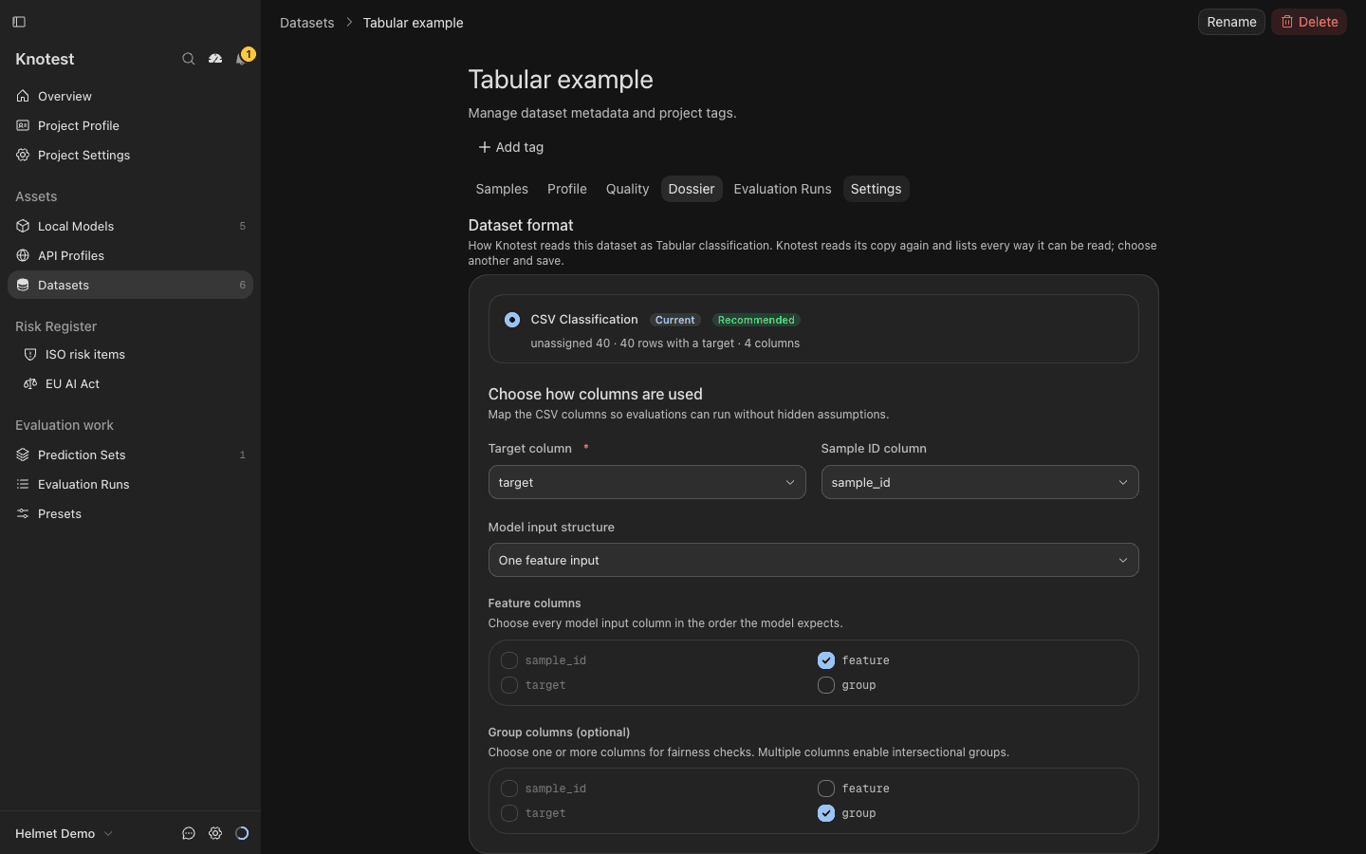Open app settings via the gear icon
1366x854 pixels.
tap(215, 833)
